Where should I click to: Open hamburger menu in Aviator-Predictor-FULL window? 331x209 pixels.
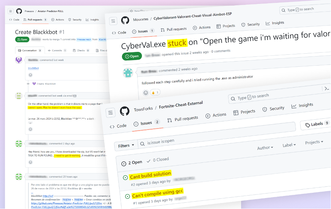coord(10,11)
